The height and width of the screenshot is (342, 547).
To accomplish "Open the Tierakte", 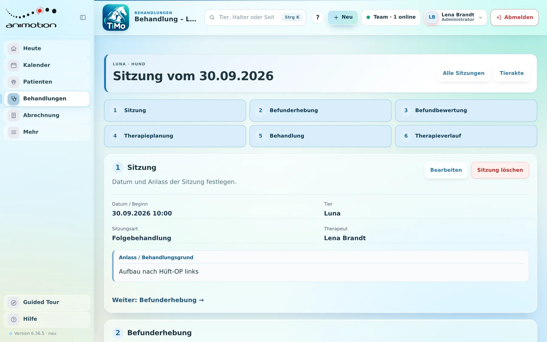I will 512,73.
